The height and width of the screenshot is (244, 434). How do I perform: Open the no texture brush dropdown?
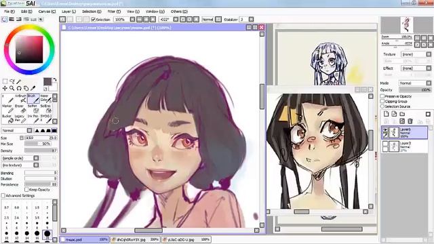[36, 165]
